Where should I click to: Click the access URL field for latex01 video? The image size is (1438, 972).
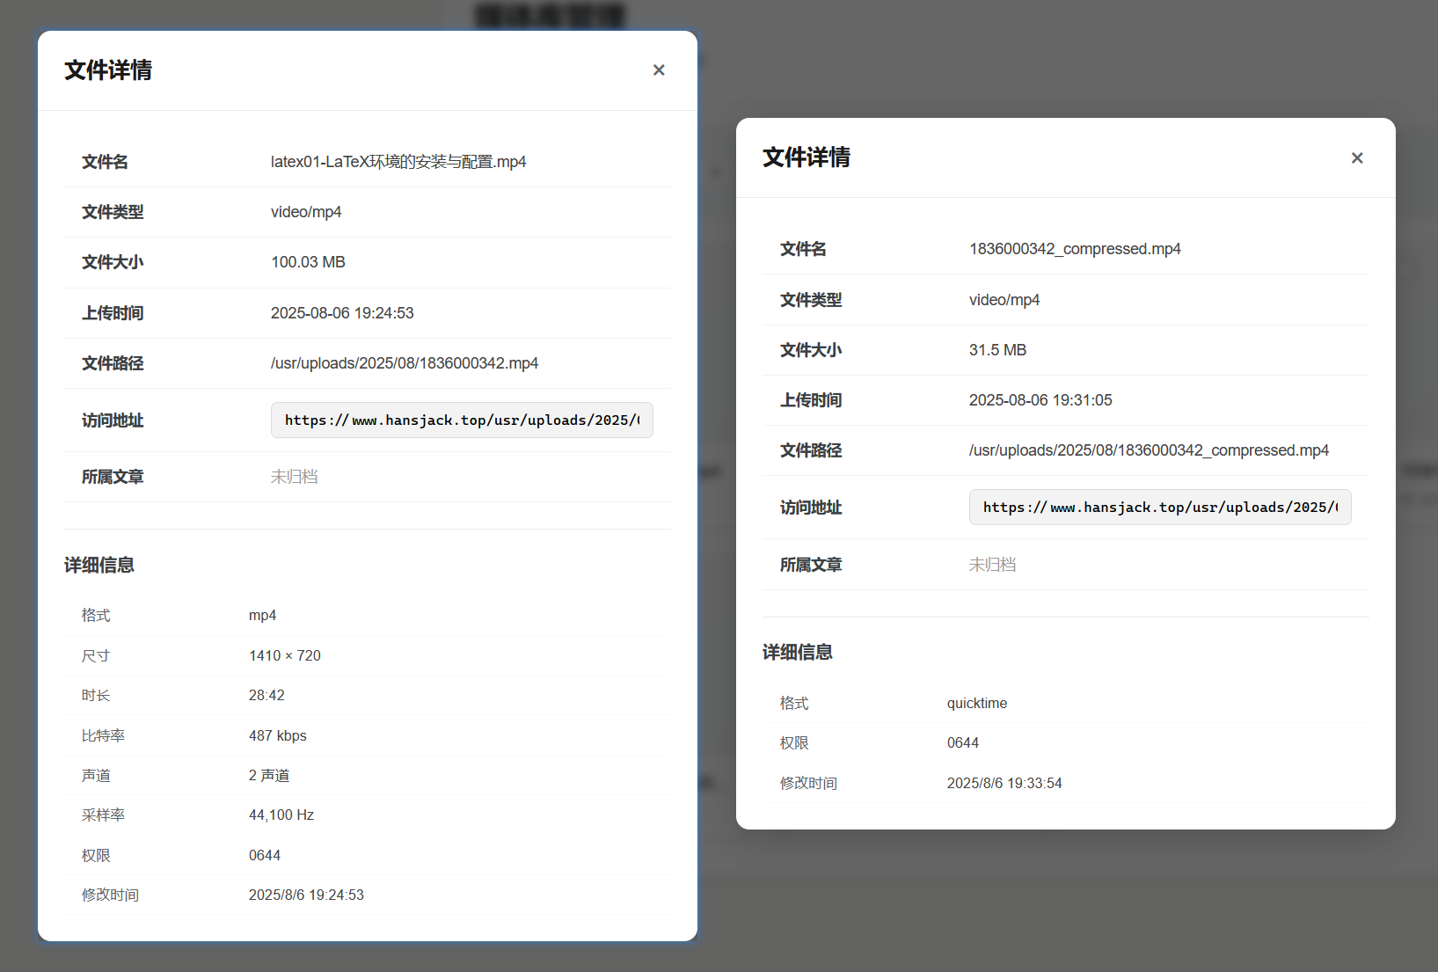click(x=462, y=420)
